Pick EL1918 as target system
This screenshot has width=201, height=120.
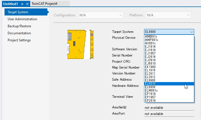(169, 70)
